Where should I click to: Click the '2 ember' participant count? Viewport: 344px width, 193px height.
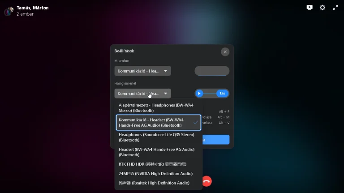click(25, 14)
